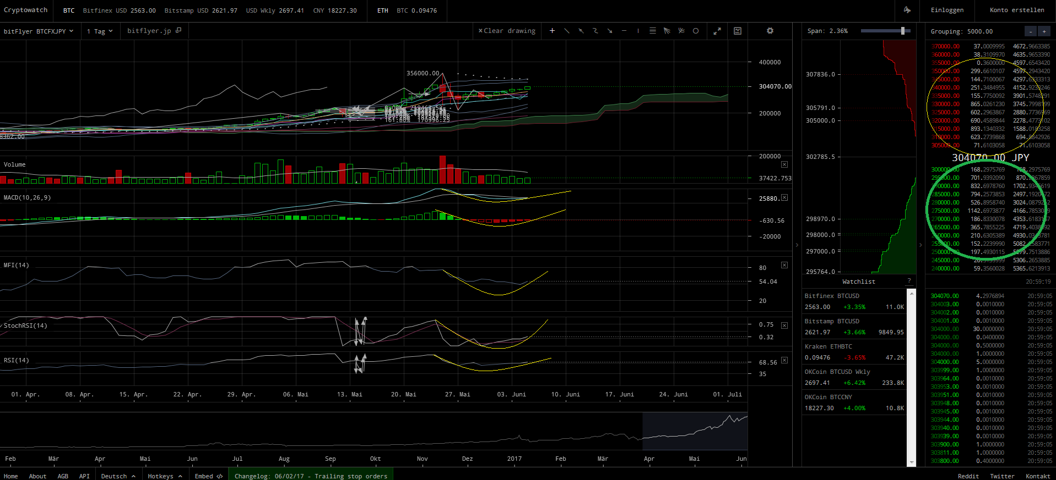The height and width of the screenshot is (480, 1056).
Task: Select the diagonal line drawing tool
Action: click(x=567, y=31)
